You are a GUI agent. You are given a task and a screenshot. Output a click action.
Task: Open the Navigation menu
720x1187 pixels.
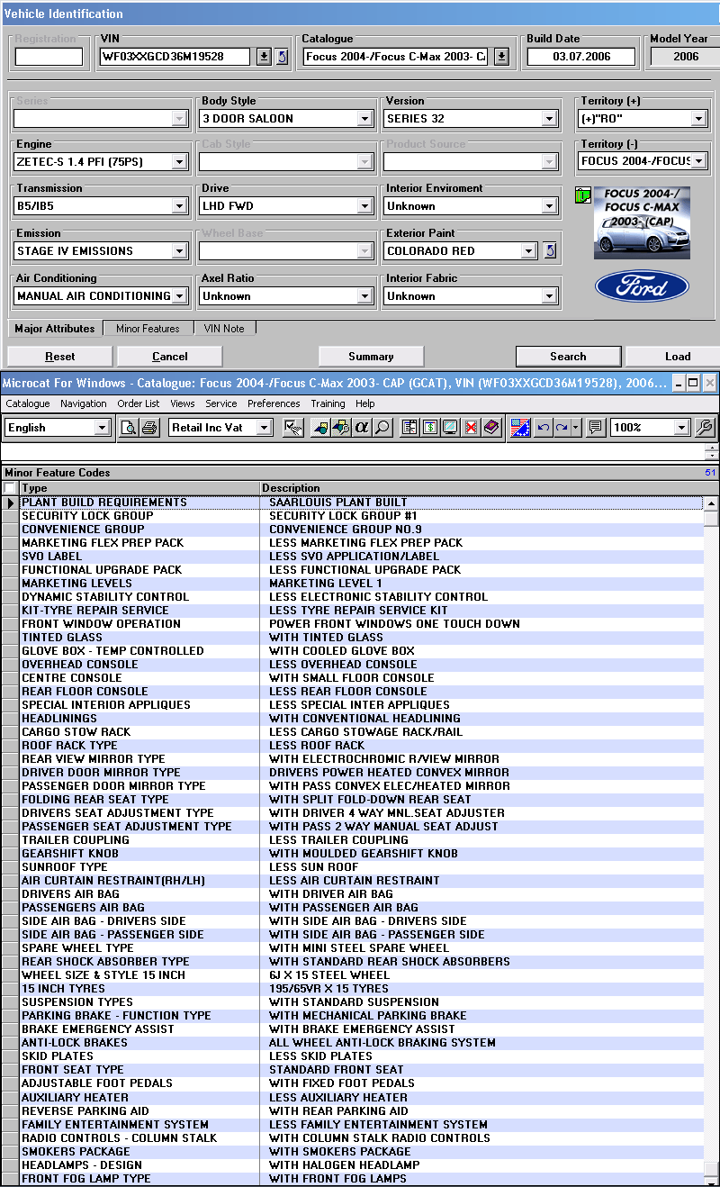point(83,403)
